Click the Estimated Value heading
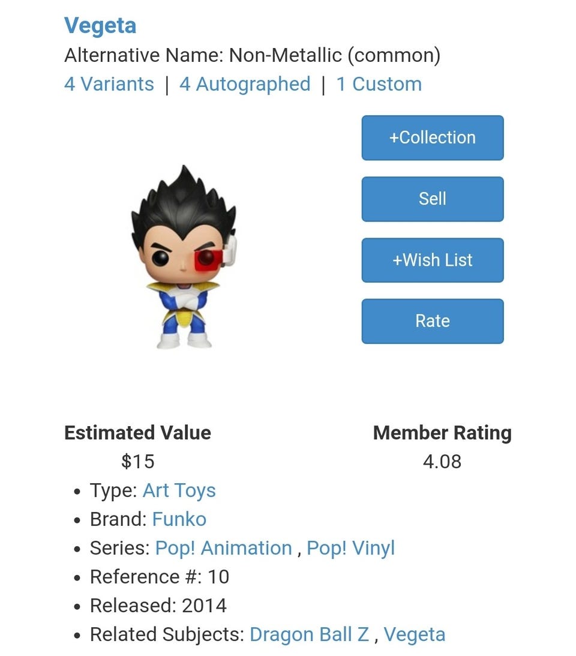Viewport: 576px width, 656px height. coord(137,433)
